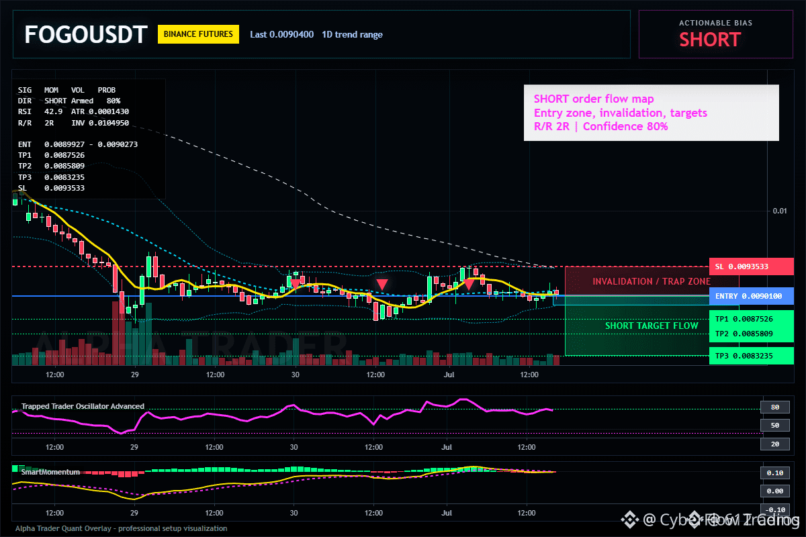This screenshot has height=537, width=806.
Task: Click the SHORT order flow map note line
Action: tap(594, 99)
